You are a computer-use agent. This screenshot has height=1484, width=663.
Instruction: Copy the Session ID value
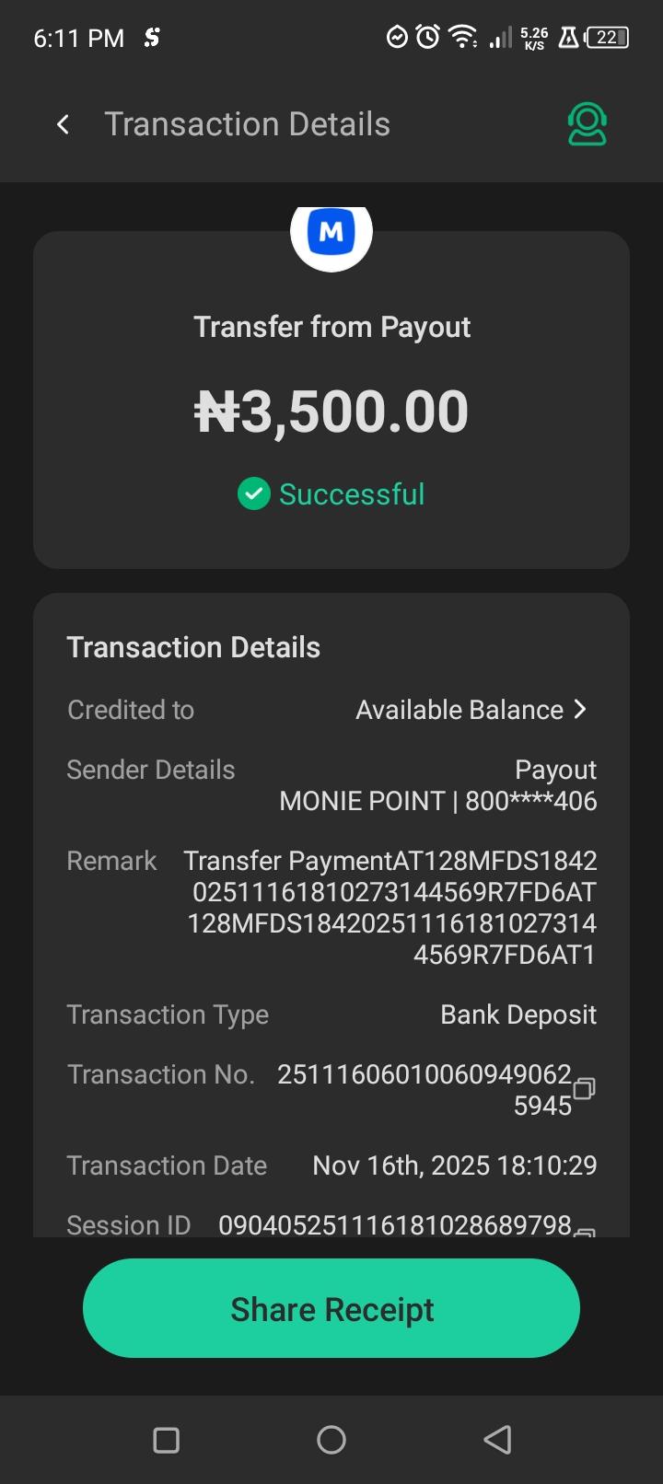point(585,1229)
